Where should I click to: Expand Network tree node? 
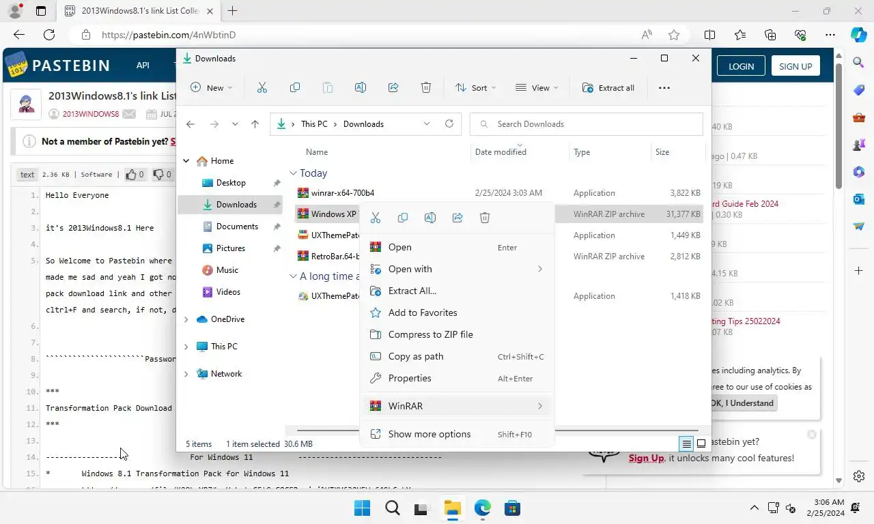coord(186,374)
